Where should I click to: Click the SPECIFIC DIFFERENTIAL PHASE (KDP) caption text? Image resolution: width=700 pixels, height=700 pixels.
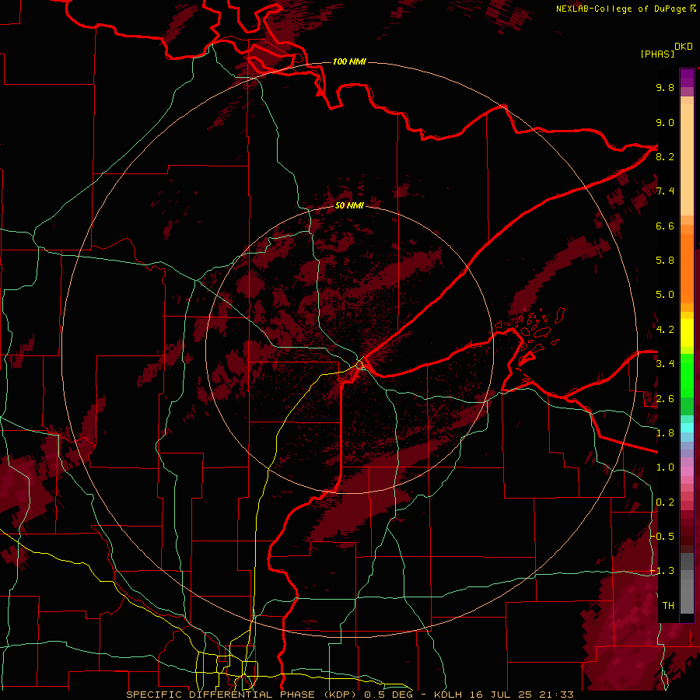click(243, 695)
